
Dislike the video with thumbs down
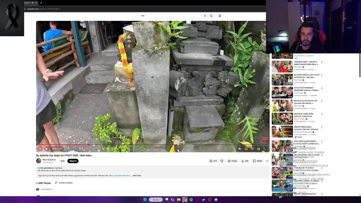tap(222, 161)
